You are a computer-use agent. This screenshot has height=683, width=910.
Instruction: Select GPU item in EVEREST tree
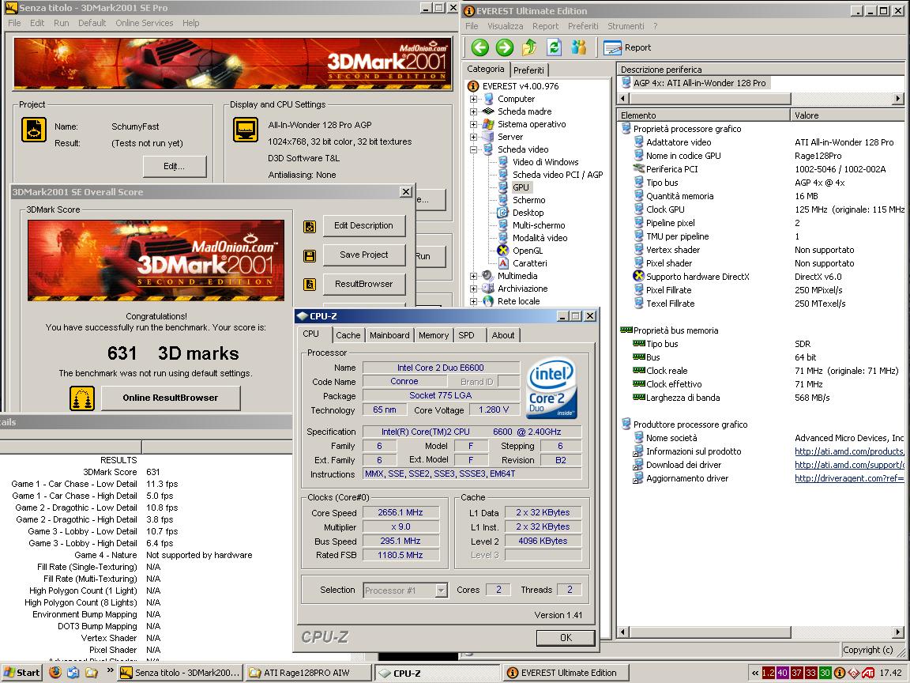tap(521, 187)
